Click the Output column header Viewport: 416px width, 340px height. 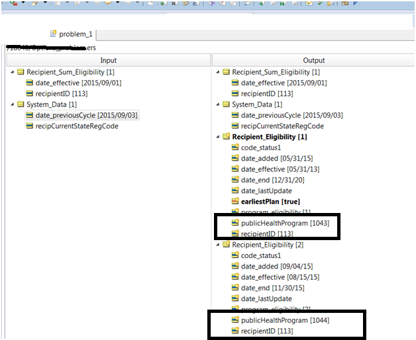pos(314,60)
